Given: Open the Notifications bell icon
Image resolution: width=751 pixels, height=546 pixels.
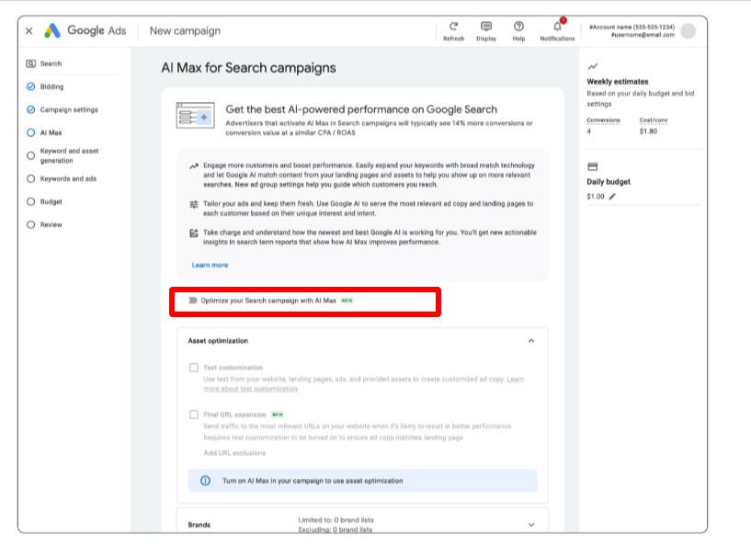Looking at the screenshot, I should (557, 28).
